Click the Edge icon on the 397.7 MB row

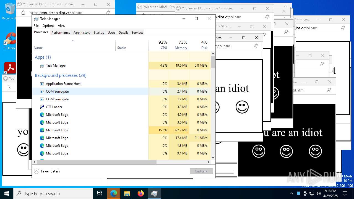pyautogui.click(x=42, y=130)
